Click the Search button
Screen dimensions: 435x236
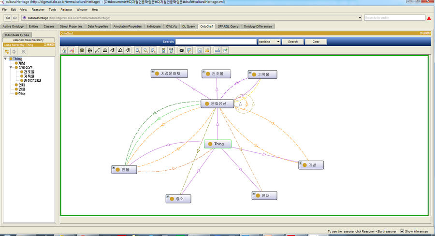click(x=293, y=42)
